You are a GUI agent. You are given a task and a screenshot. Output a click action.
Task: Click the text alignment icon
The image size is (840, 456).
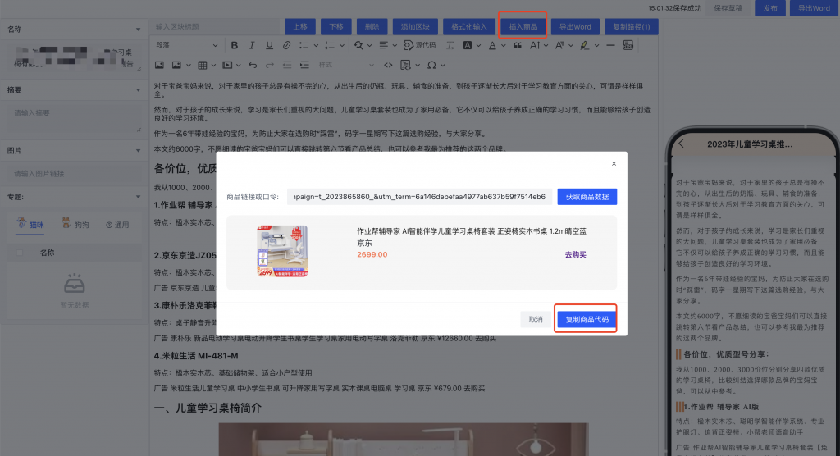click(384, 46)
